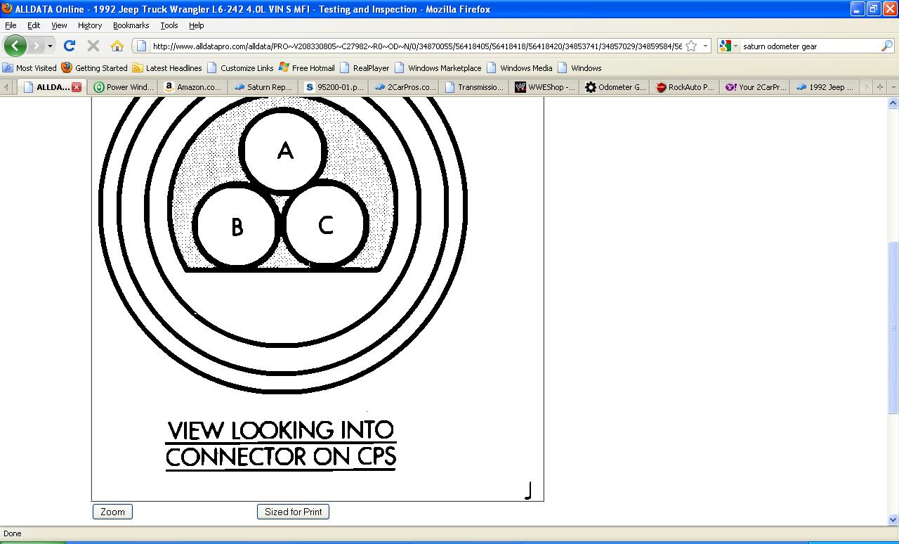The height and width of the screenshot is (544, 899).
Task: Click the Sized for Print button
Action: [293, 512]
